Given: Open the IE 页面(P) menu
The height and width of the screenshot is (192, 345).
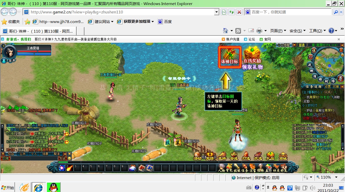Looking at the screenshot, I should [x=278, y=31].
